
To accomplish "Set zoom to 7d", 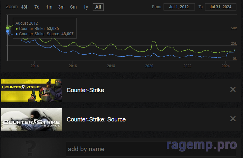I will (x=37, y=7).
